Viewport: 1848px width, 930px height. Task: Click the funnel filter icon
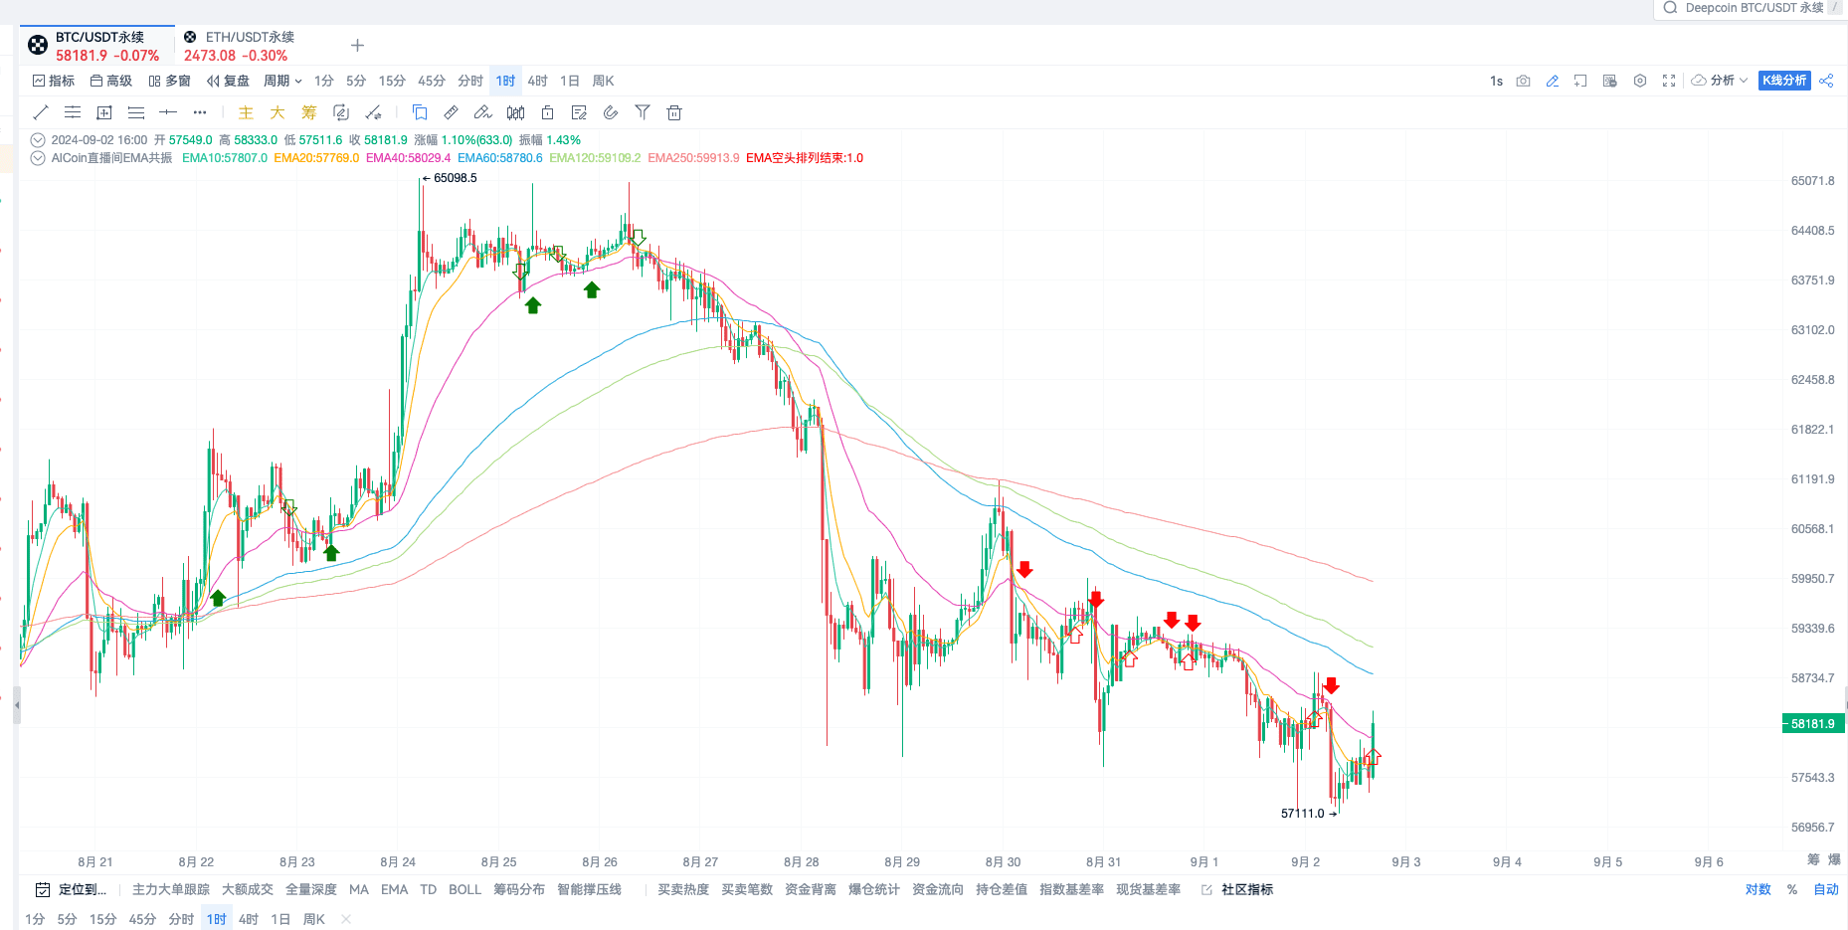[x=643, y=112]
